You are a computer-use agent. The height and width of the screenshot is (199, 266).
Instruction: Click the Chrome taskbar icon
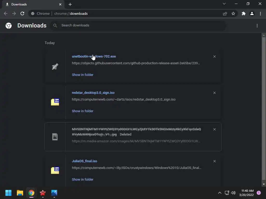point(31,193)
